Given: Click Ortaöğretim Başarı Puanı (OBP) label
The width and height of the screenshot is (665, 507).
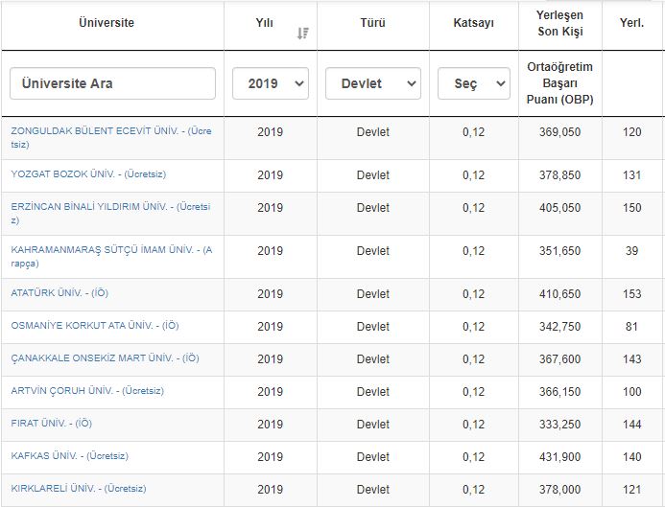Looking at the screenshot, I should pos(559,83).
